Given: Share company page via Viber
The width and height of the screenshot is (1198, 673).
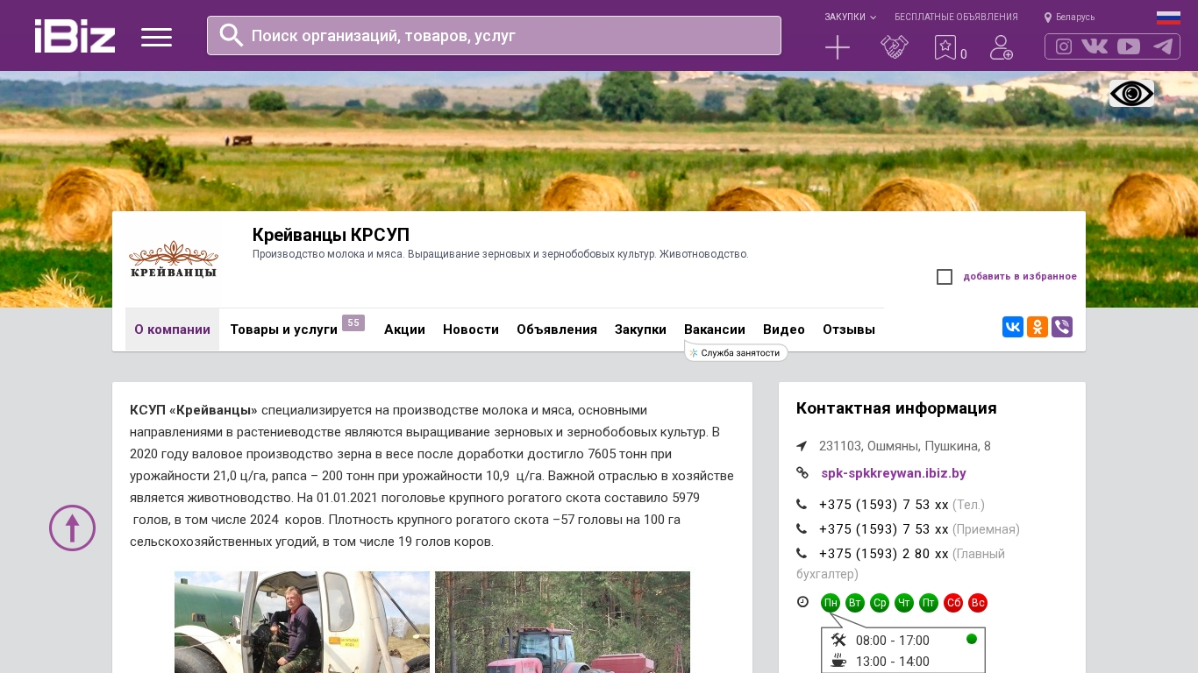Looking at the screenshot, I should pos(1062,327).
